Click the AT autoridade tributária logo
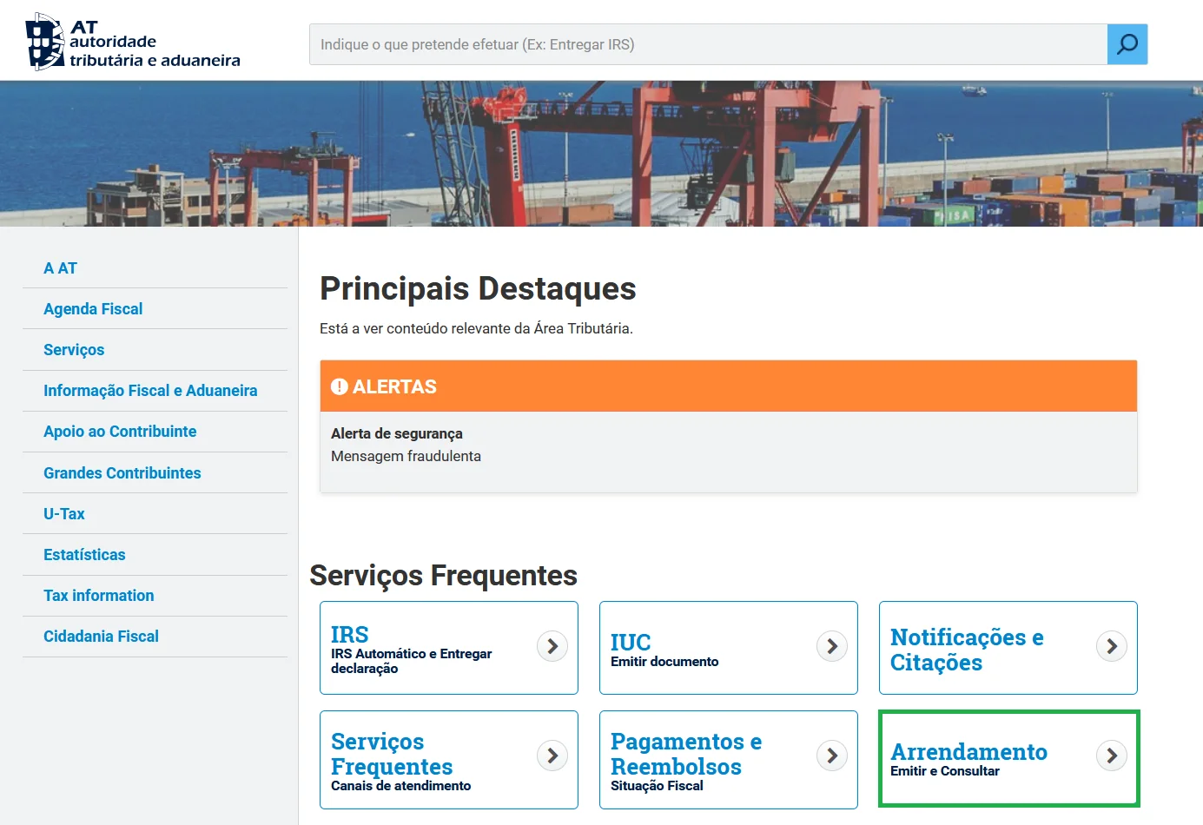 click(x=133, y=42)
